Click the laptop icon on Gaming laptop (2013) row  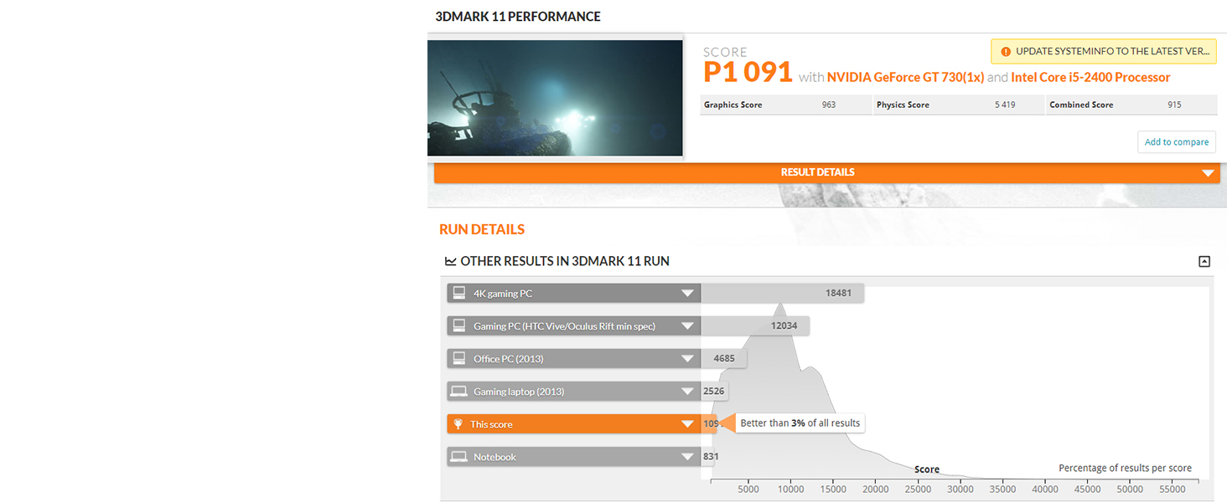458,391
